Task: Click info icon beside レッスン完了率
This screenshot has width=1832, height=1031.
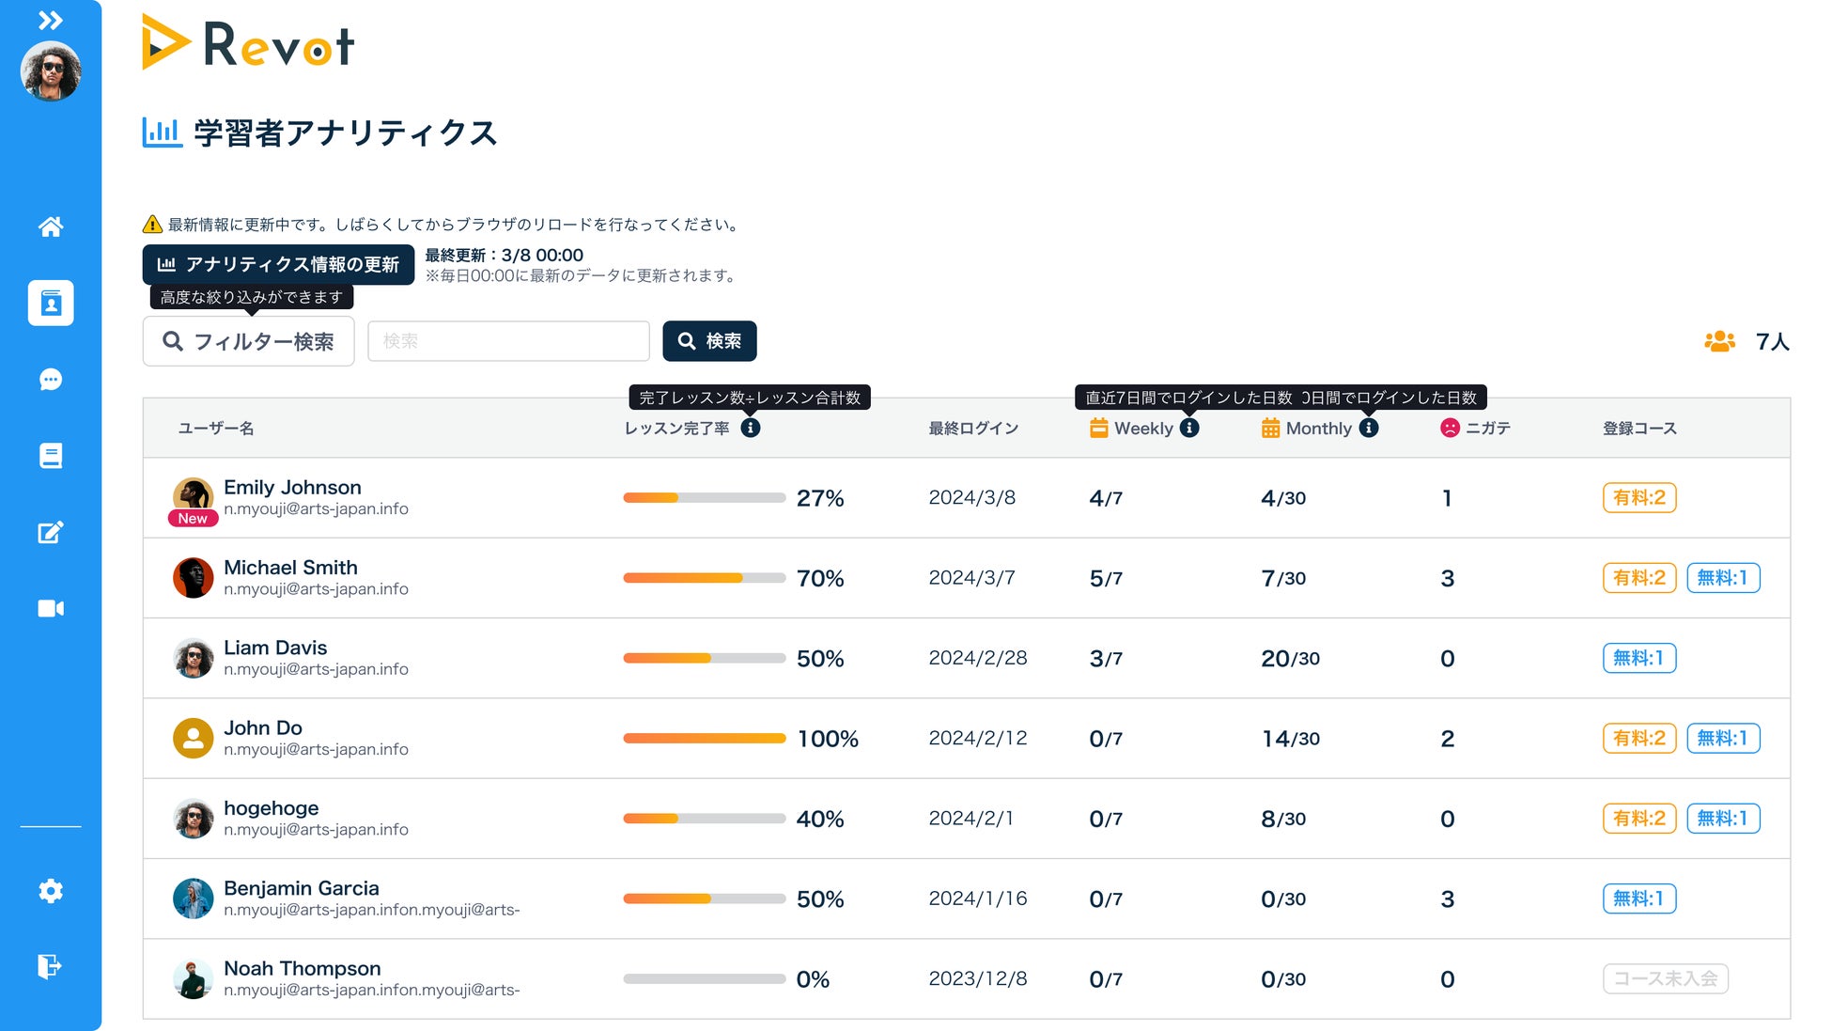Action: 750,428
